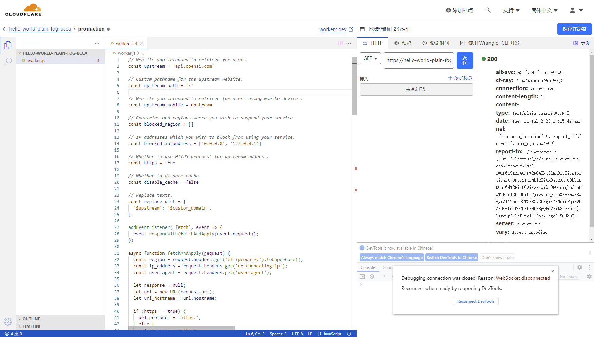Click the UTF-8 encoding status entry
The image size is (594, 337).
(297, 334)
